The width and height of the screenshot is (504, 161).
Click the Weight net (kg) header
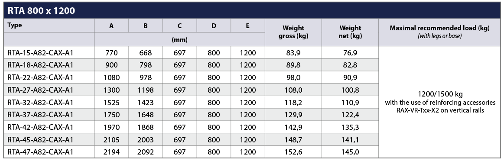(350, 32)
